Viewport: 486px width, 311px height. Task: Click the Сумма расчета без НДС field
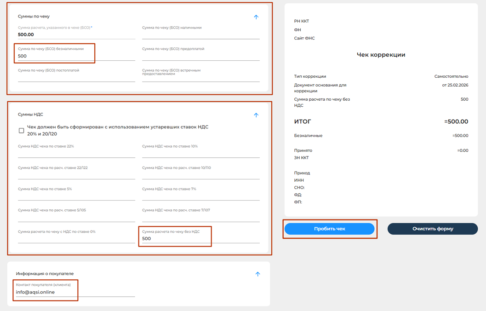coord(200,239)
